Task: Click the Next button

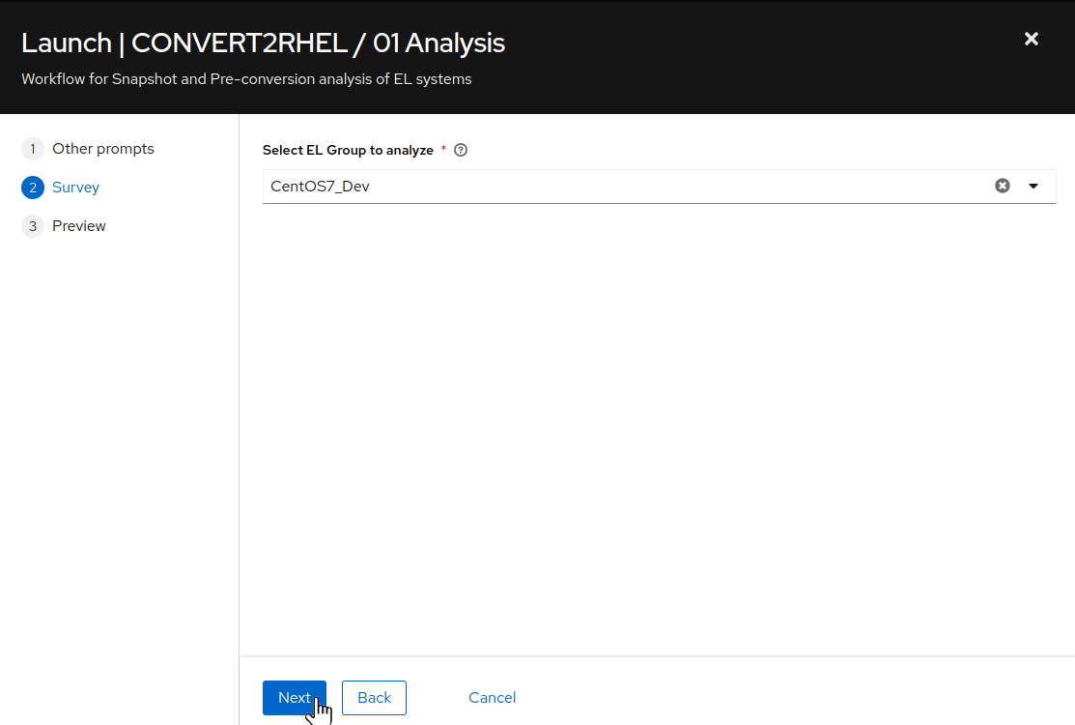Action: click(295, 698)
